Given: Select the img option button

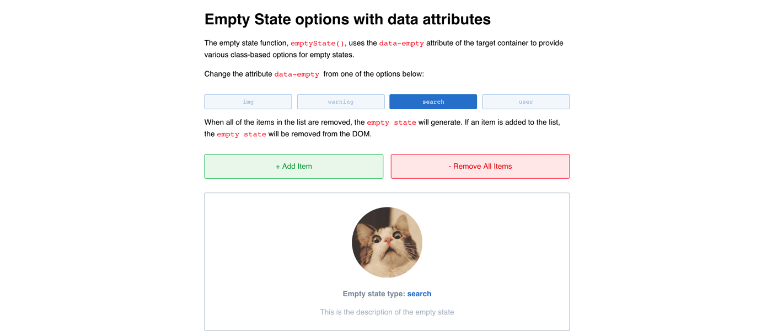Looking at the screenshot, I should (248, 102).
